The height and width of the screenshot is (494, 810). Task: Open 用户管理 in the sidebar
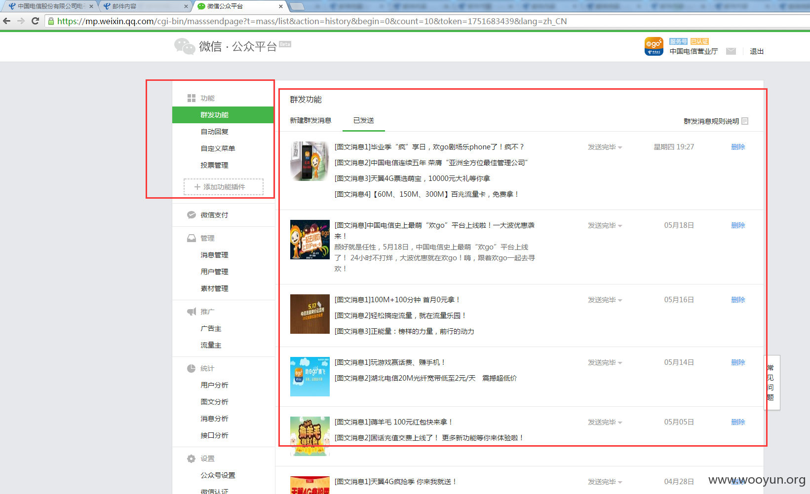pos(214,272)
